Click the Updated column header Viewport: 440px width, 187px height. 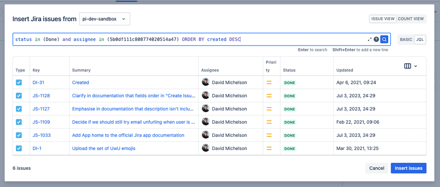pos(344,70)
